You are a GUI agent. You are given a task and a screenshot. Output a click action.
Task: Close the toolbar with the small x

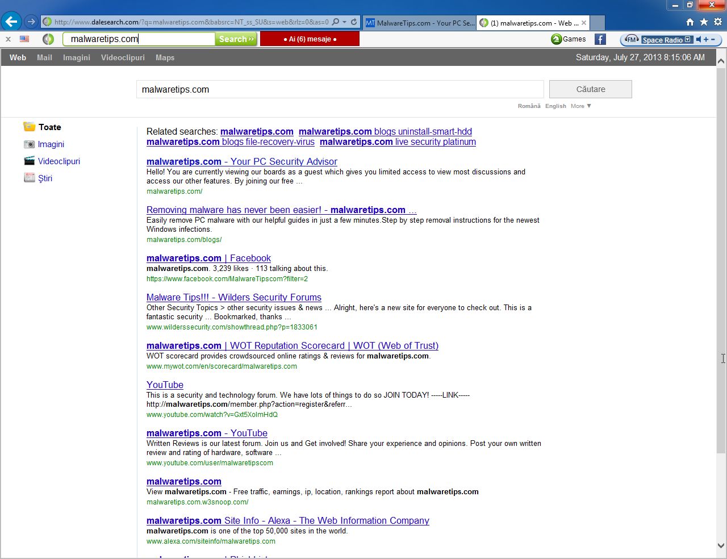[8, 39]
